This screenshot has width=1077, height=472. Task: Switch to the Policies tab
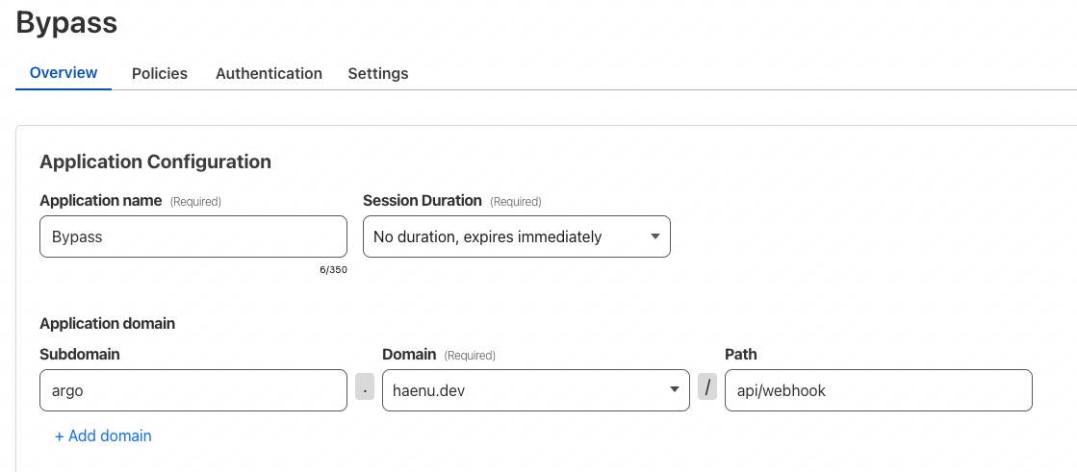tap(160, 73)
